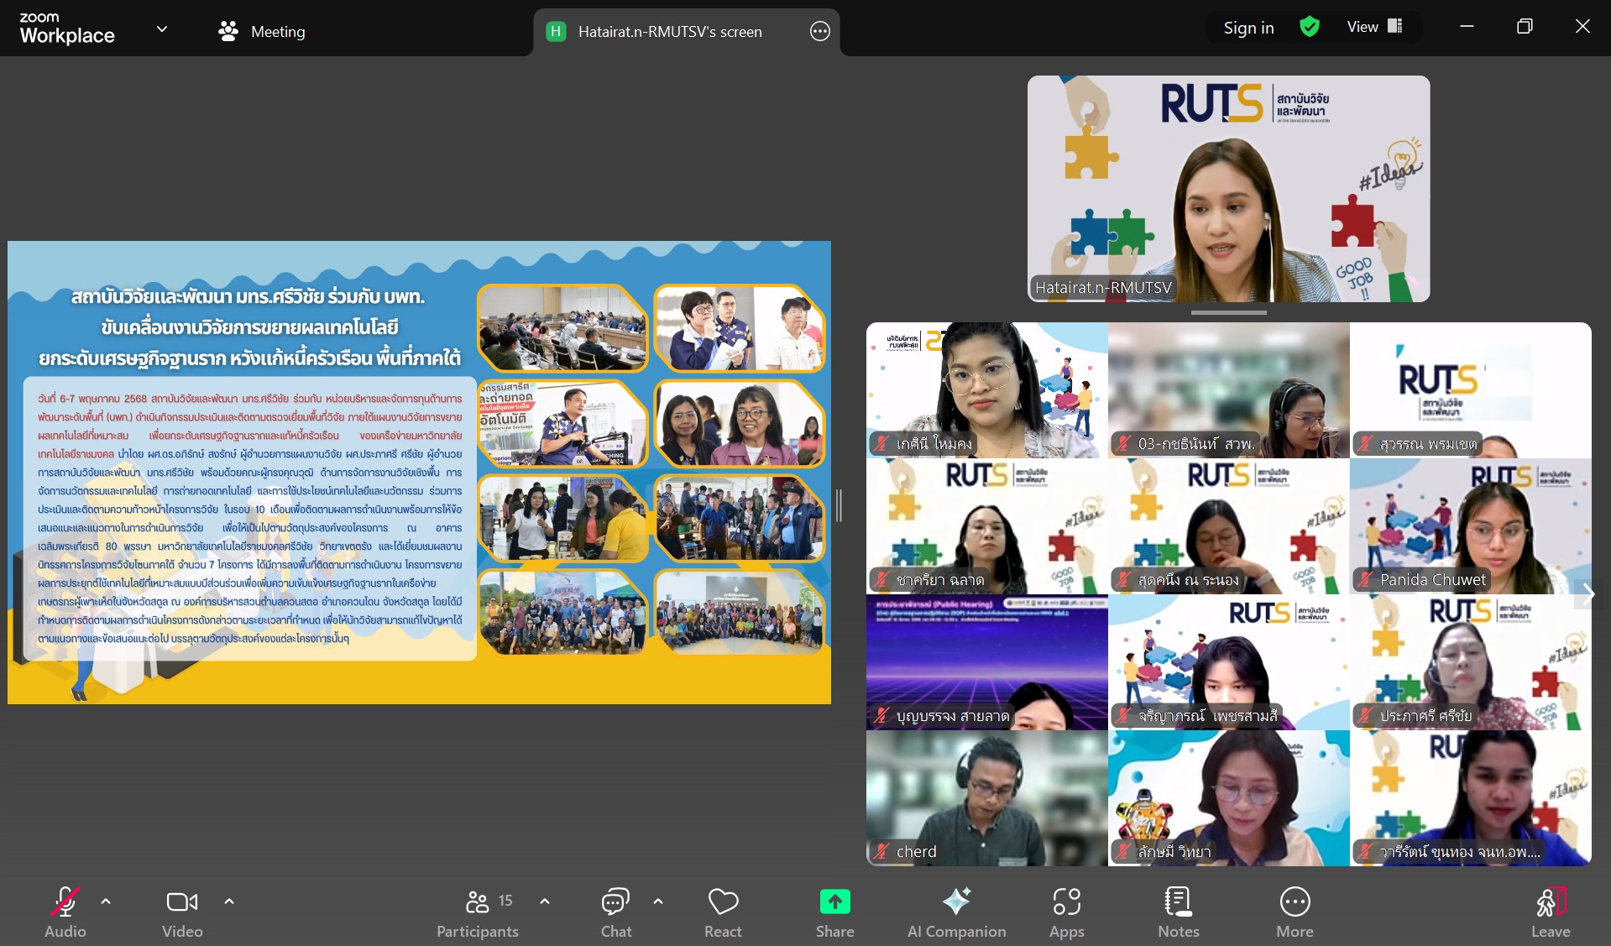The image size is (1611, 946).
Task: Select the cherd participant video tile
Action: pyautogui.click(x=986, y=798)
